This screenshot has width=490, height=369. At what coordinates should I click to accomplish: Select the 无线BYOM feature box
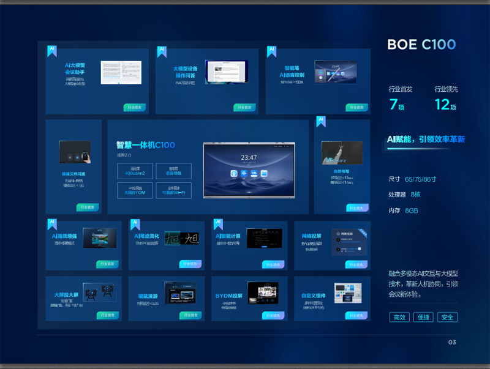coord(135,190)
